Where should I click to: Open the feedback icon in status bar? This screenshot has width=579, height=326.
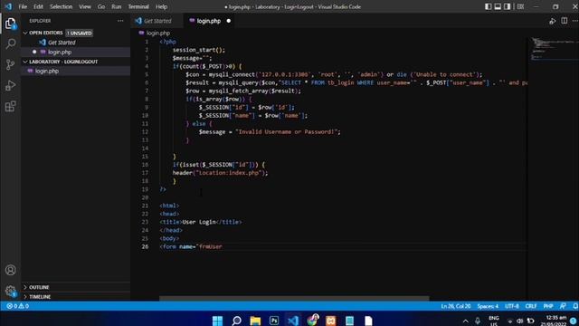(x=563, y=306)
